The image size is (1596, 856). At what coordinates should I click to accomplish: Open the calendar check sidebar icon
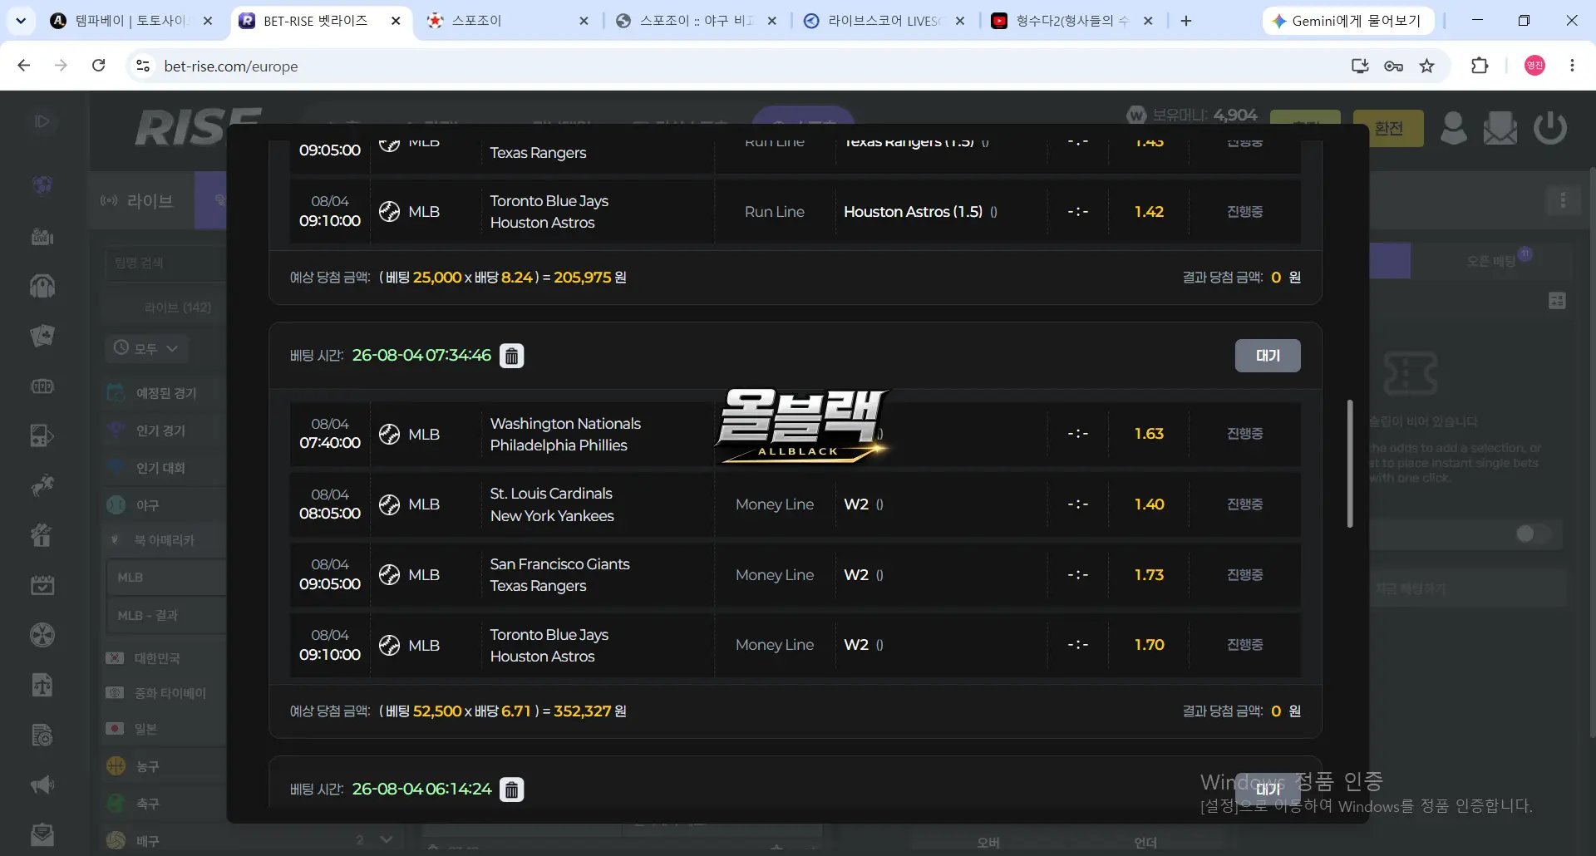[42, 585]
